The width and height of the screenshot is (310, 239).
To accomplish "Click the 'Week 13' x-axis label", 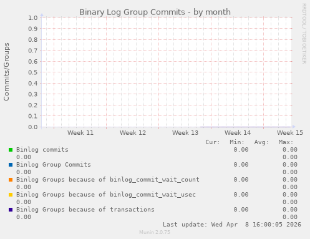I will 185,133.
